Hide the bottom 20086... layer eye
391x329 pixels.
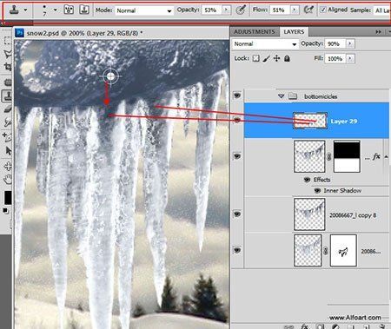coord(237,250)
